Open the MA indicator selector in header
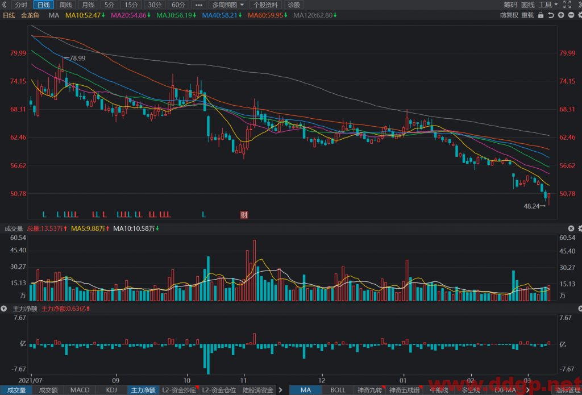The height and width of the screenshot is (395, 582). tap(54, 15)
